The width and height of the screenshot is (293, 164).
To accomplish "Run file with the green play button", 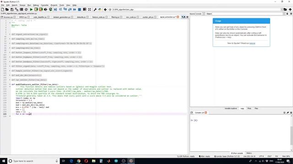I will click(x=32, y=10).
